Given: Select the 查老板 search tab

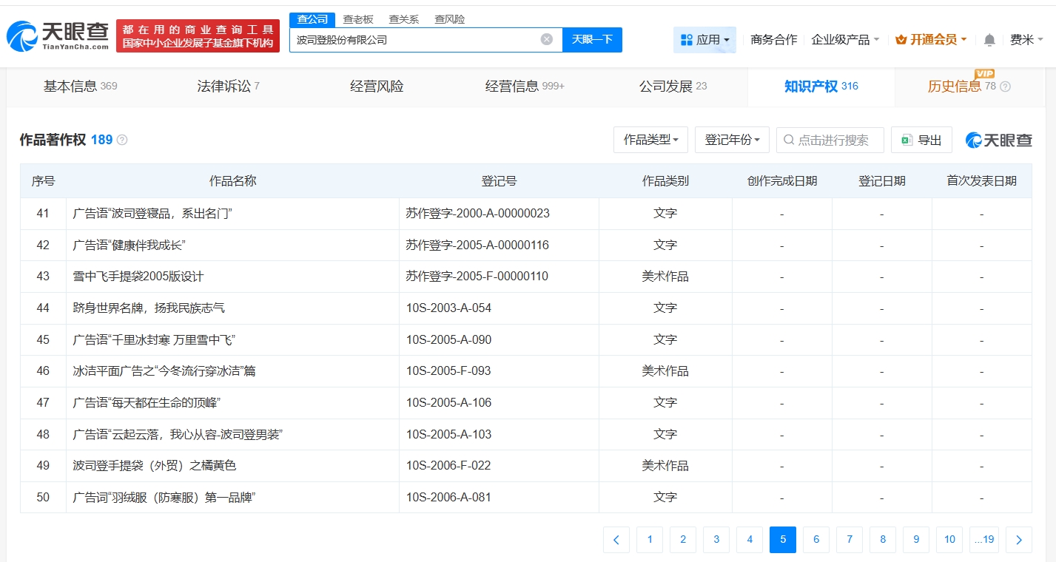Looking at the screenshot, I should pyautogui.click(x=357, y=19).
